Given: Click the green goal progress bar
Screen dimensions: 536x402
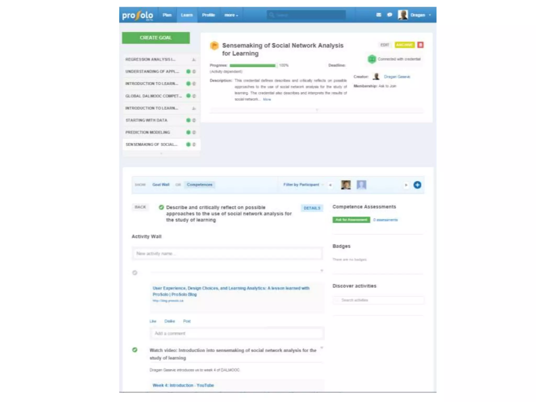Looking at the screenshot, I should (x=252, y=65).
